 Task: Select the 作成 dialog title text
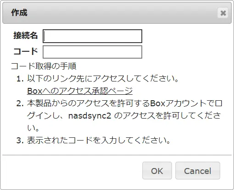tap(19, 12)
